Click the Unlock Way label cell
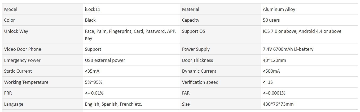The width and height of the screenshot is (360, 112). 43,35
